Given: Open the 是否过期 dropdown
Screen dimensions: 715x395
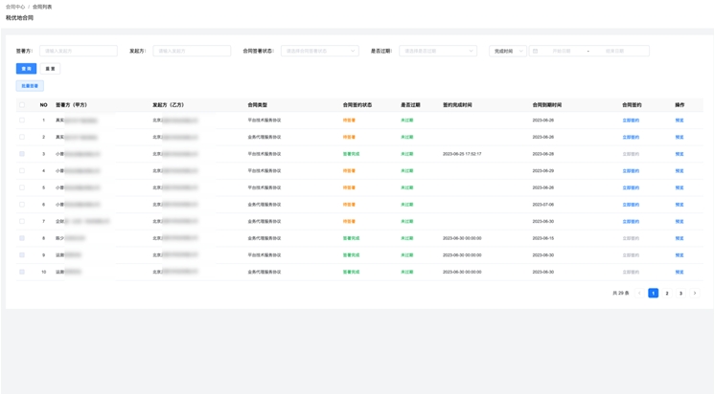Looking at the screenshot, I should 438,51.
